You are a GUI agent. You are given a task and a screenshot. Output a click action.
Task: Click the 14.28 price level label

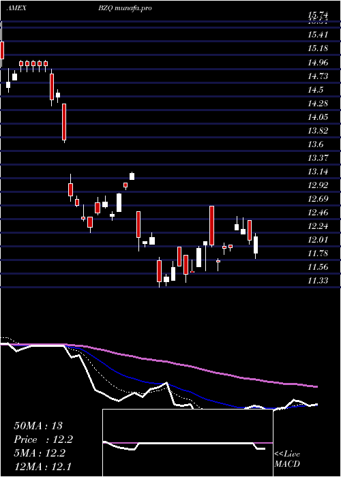(x=318, y=104)
